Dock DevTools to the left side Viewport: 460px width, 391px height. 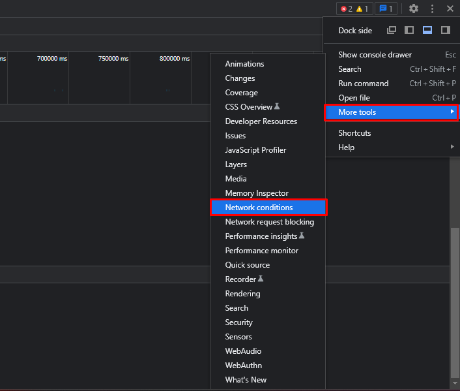(409, 31)
